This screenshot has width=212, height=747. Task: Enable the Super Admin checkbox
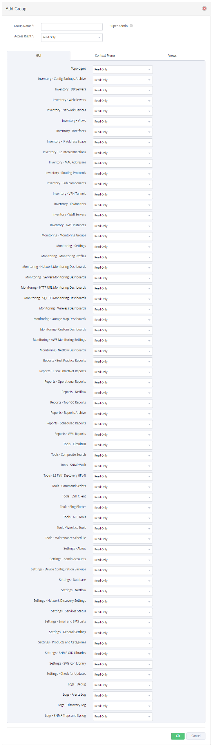point(131,26)
